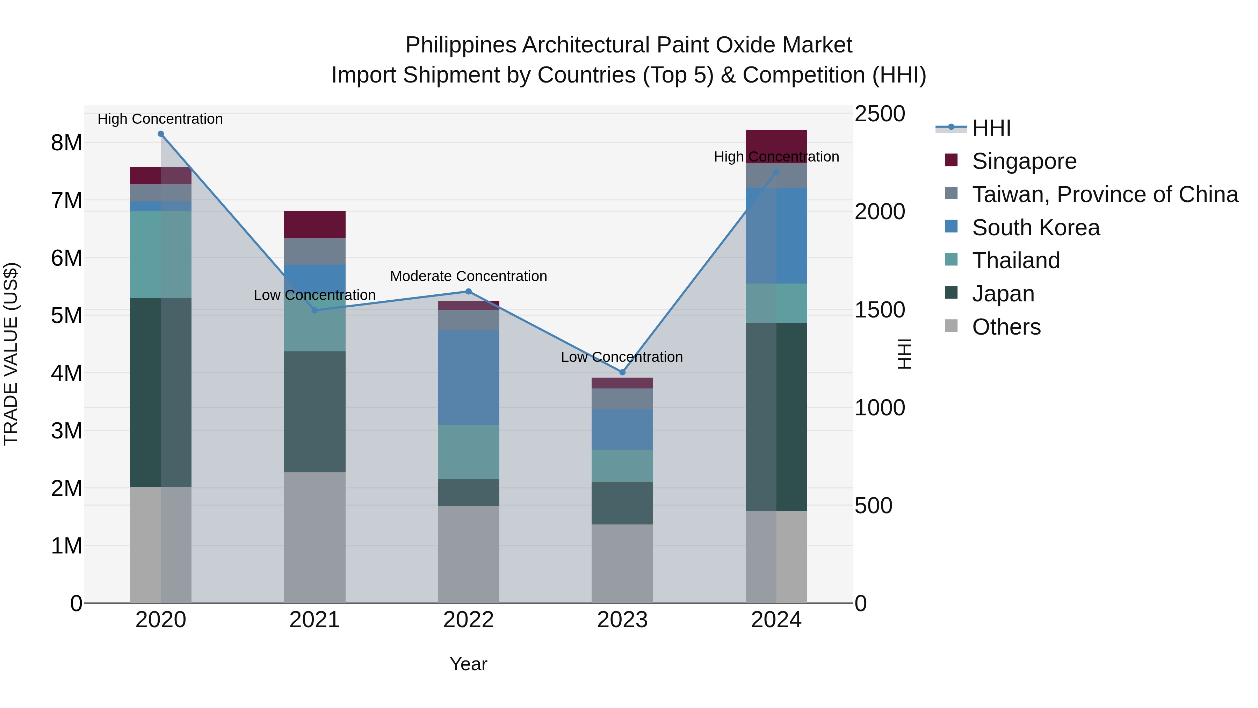Screen dimensions: 1258x708
Task: Click the Others segment of 2020 bar
Action: pos(161,545)
